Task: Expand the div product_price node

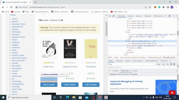Action: pos(126,41)
